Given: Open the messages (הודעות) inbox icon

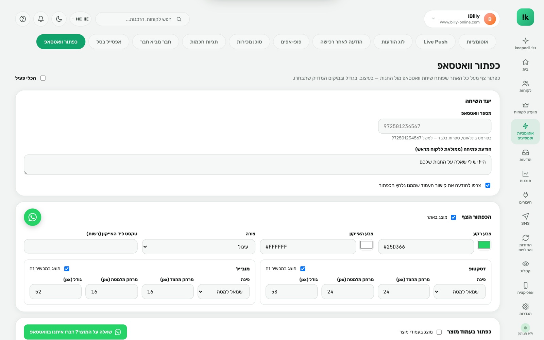Looking at the screenshot, I should 525,152.
